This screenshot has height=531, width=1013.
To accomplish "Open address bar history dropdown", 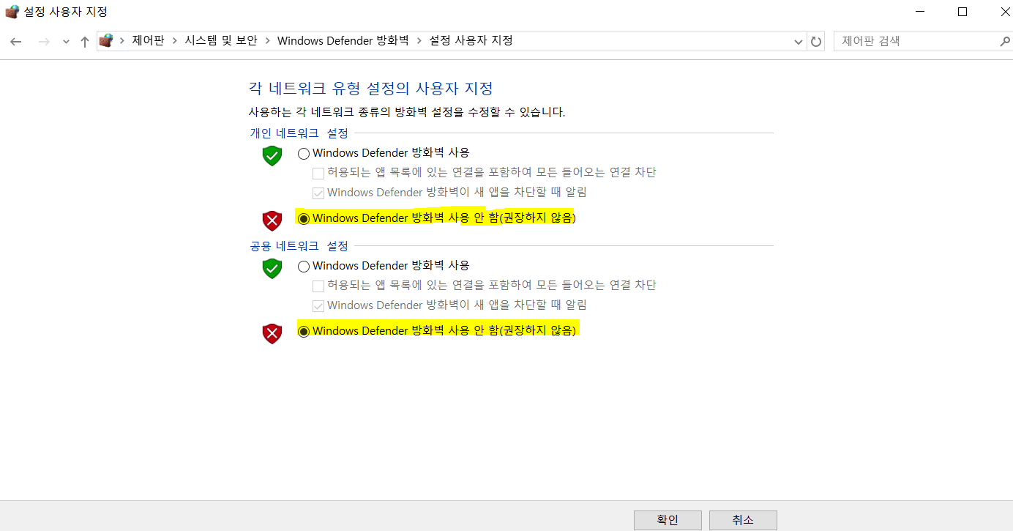I will point(799,42).
